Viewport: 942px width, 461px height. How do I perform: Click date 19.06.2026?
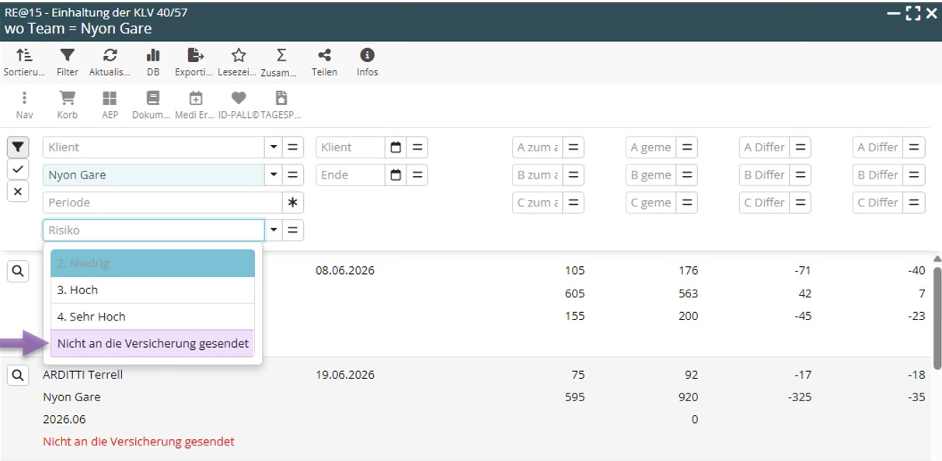[x=344, y=375]
